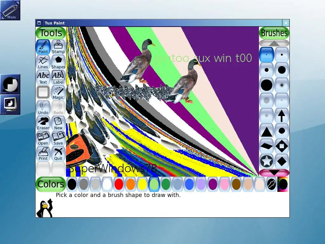Choose the flat parallelogram brush

pos(267,146)
